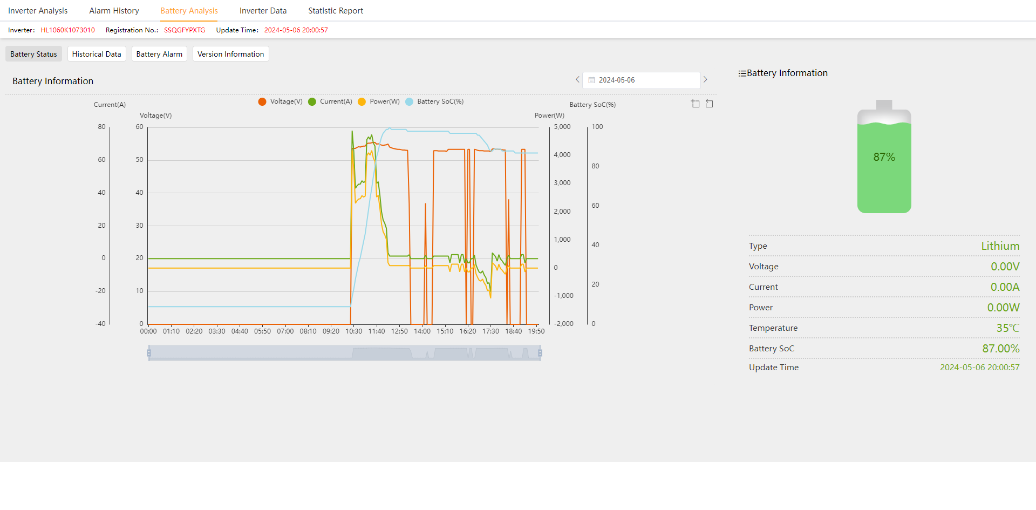
Task: Click the right handle of time-range slider
Action: point(540,353)
